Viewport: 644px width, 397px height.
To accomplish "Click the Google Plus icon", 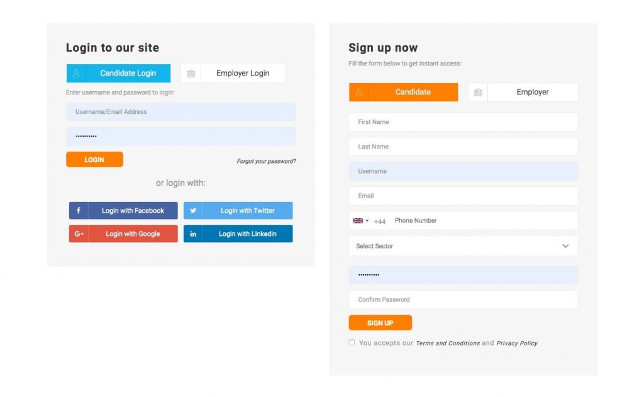I will pos(79,234).
